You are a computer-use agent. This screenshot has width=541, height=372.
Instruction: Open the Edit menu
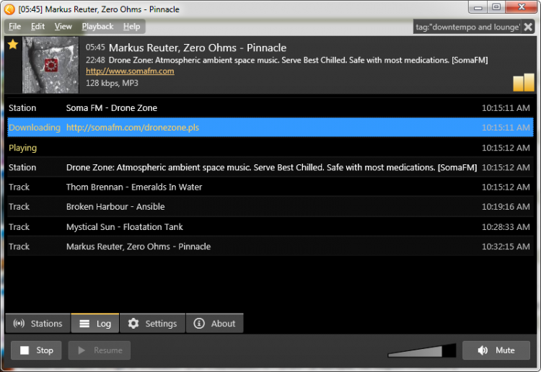[38, 27]
